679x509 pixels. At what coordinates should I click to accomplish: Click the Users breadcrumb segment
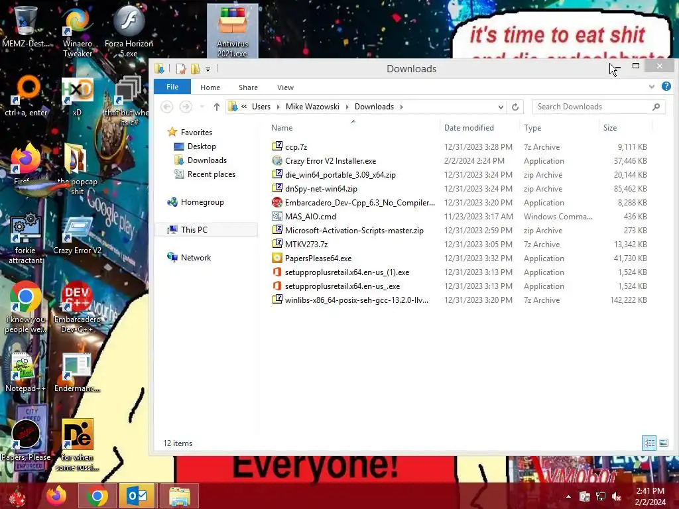click(261, 107)
